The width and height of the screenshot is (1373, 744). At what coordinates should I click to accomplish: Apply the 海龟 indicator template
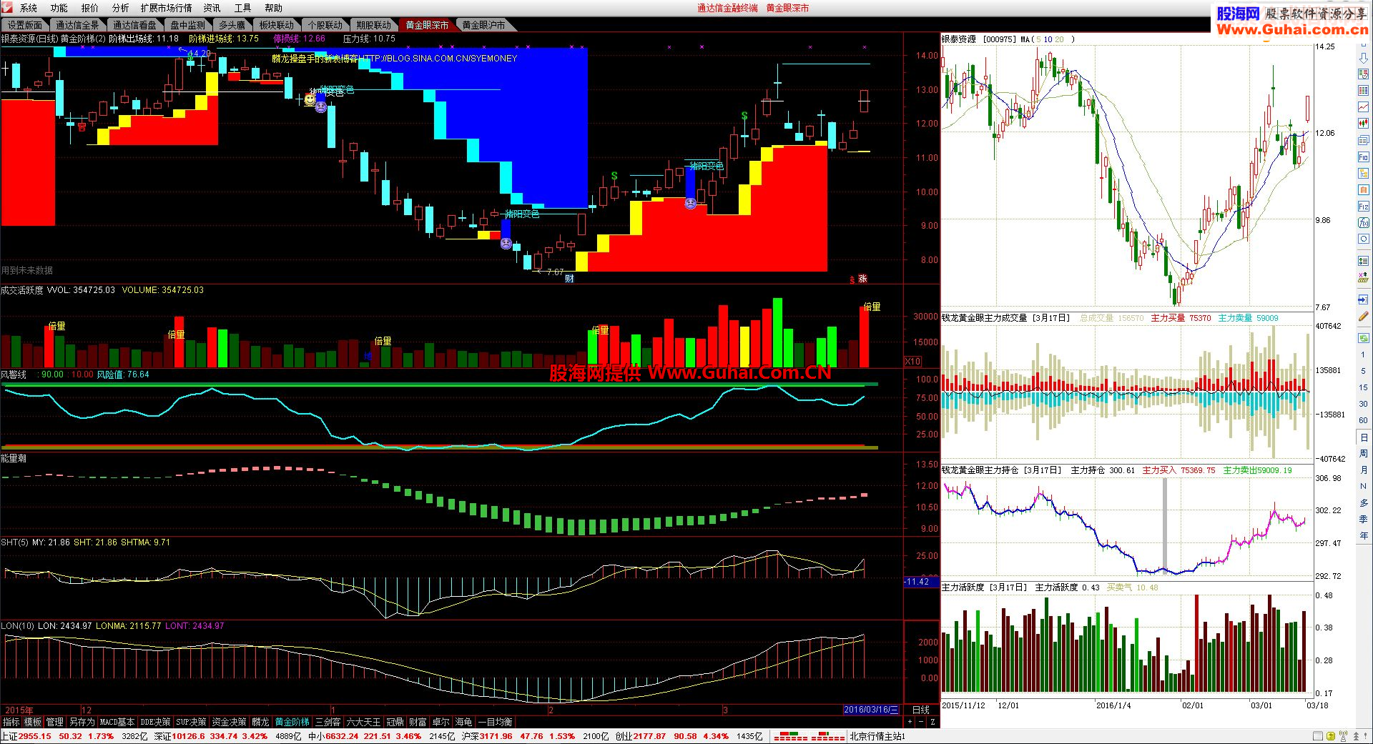pyautogui.click(x=463, y=723)
